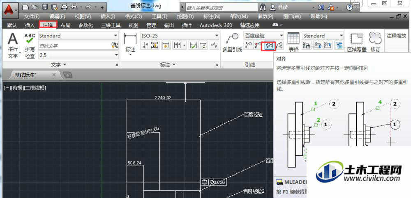Select the revision cloud tool

(375, 42)
